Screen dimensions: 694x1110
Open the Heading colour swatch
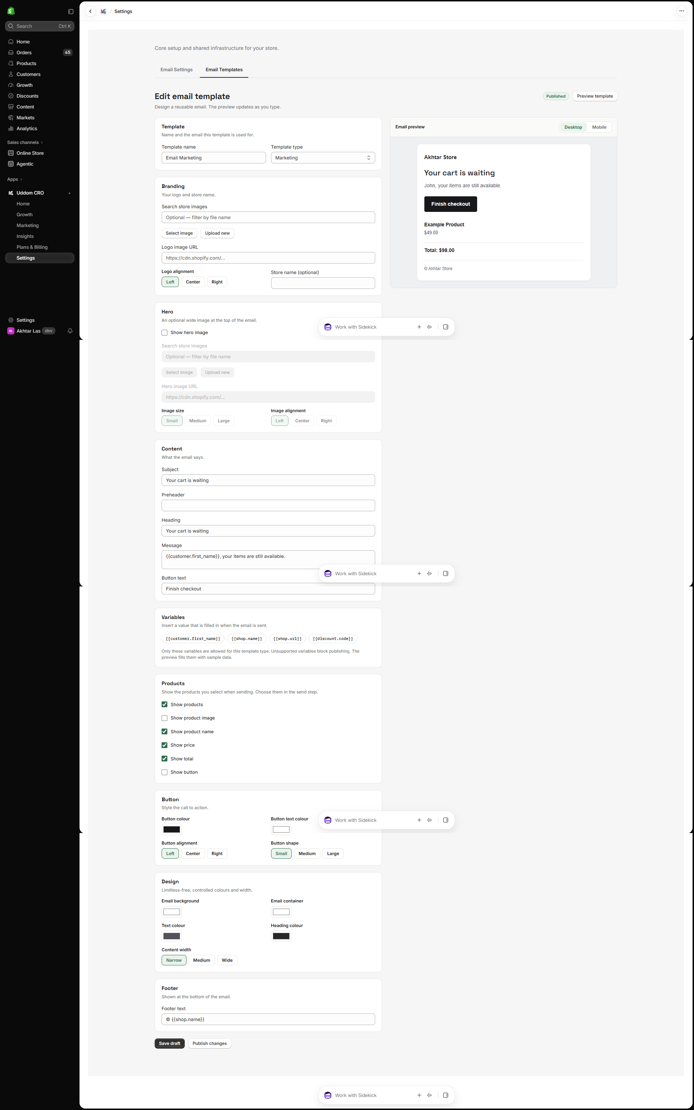281,936
